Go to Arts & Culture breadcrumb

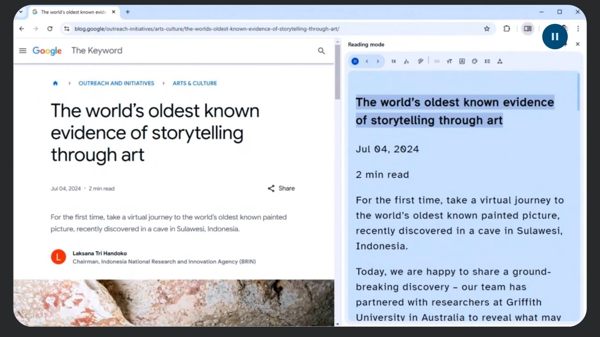(x=195, y=83)
